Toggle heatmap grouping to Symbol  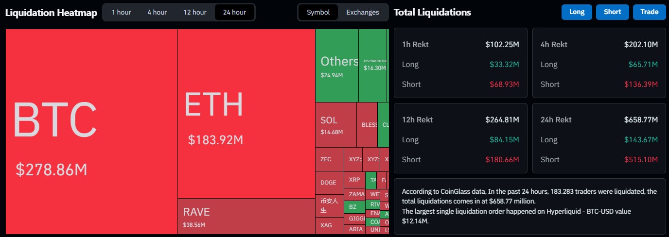pyautogui.click(x=318, y=12)
